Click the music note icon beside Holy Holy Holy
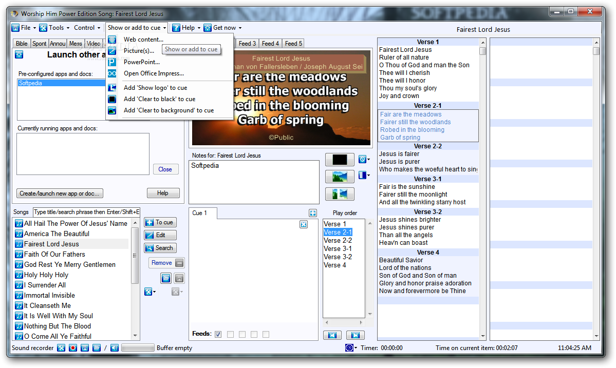This screenshot has width=616, height=368. [x=19, y=275]
